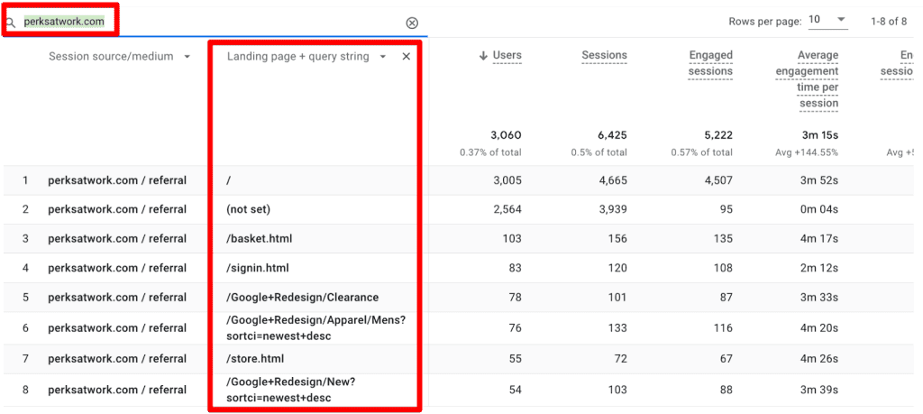Click the /Google+Redesign/Clearance landing page
Screen dimensions: 923x414
(x=303, y=297)
